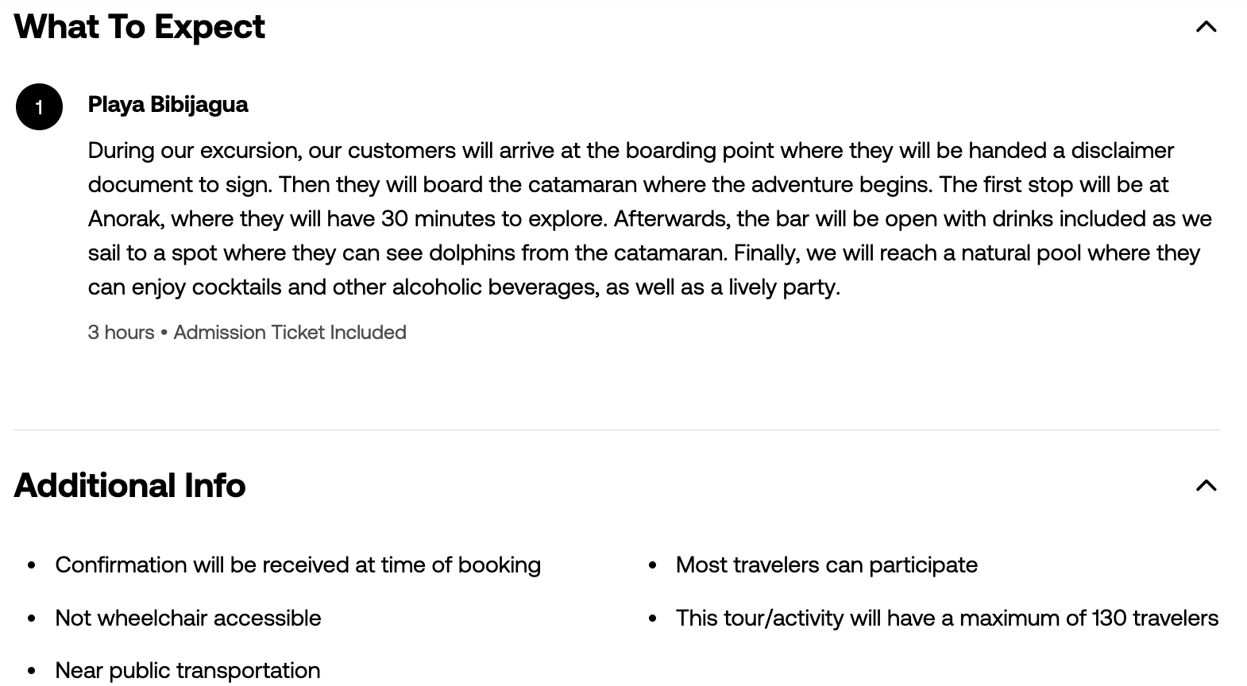Click Most travelers can participate item

click(x=827, y=565)
